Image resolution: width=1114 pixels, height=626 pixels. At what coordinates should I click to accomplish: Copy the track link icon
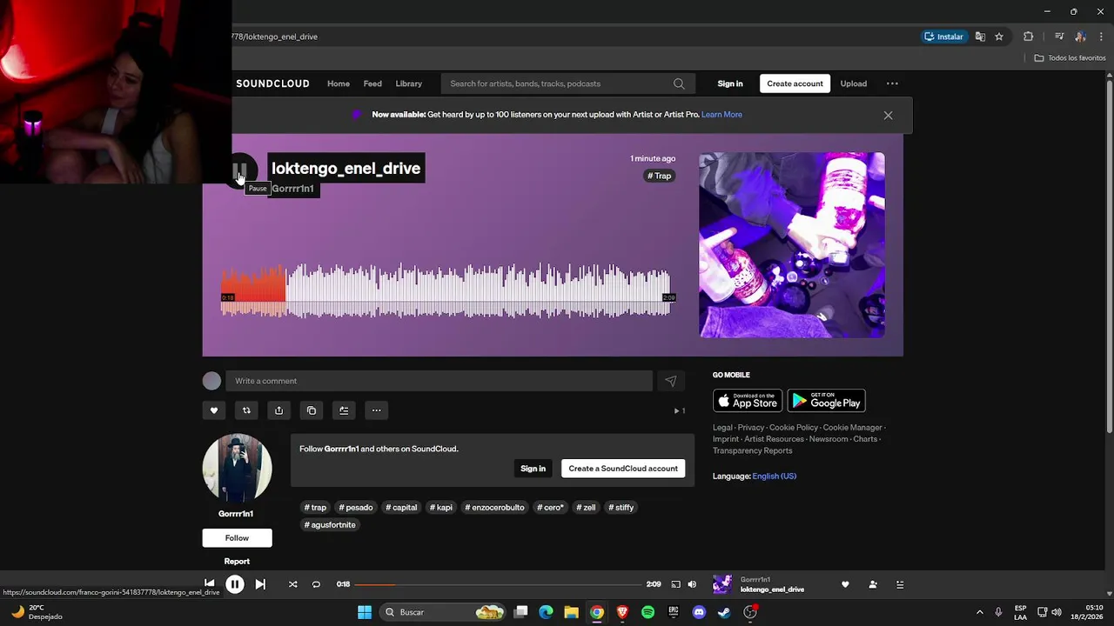pos(312,410)
